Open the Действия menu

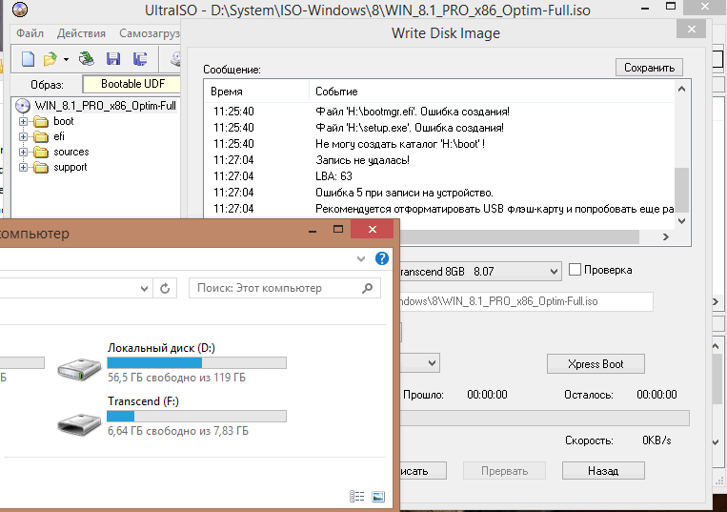pos(81,33)
